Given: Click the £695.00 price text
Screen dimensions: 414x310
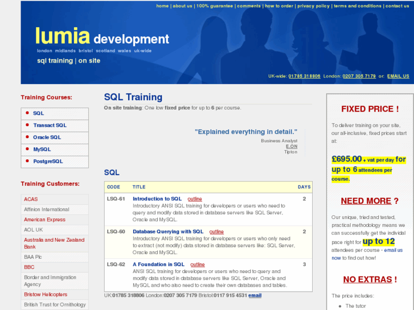Looking at the screenshot, I should pos(346,159).
